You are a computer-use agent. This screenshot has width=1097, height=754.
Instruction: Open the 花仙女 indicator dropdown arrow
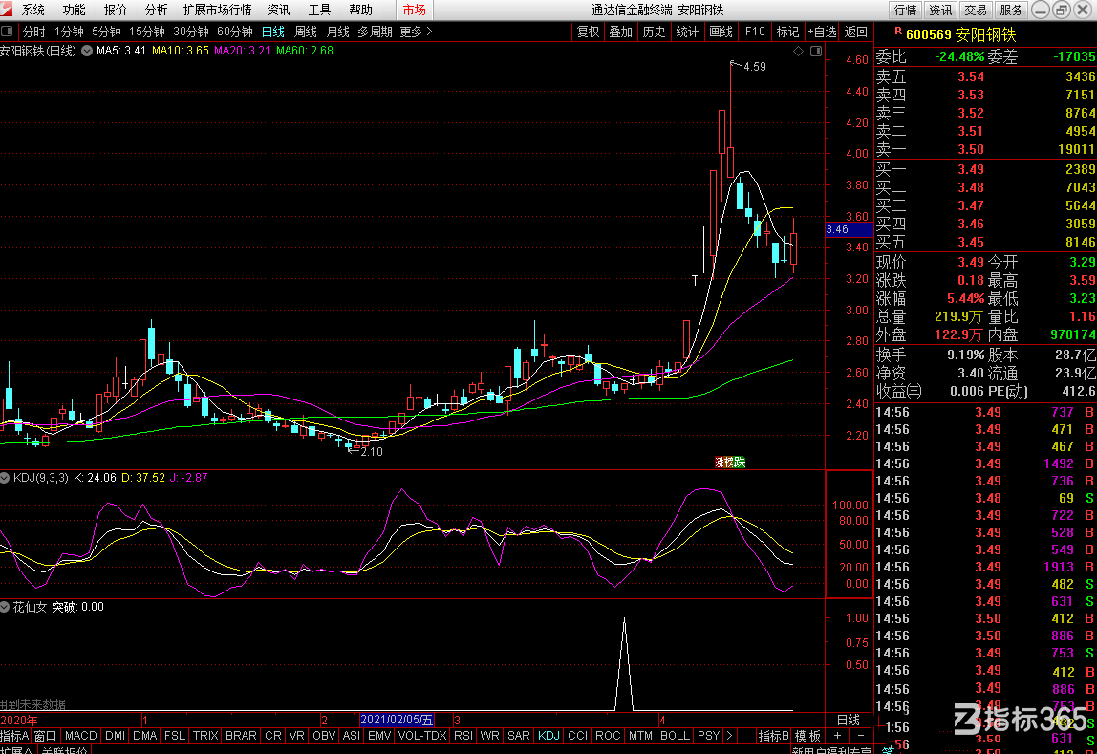(6, 607)
